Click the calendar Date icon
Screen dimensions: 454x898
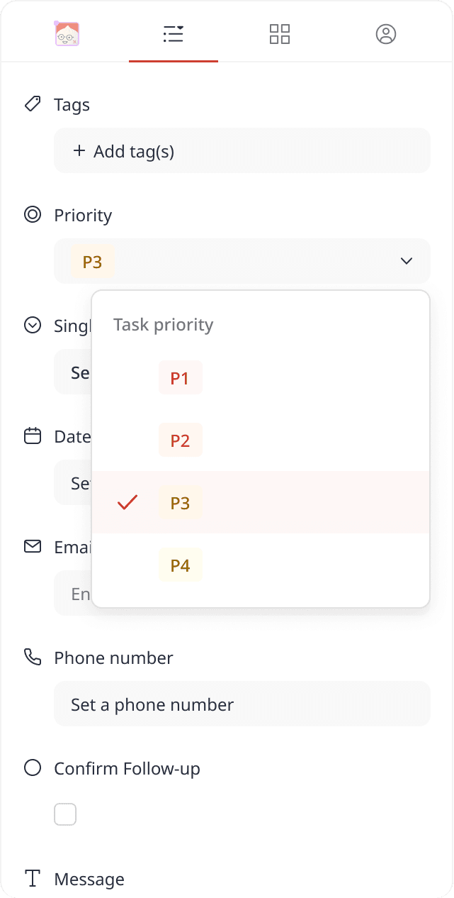click(33, 436)
